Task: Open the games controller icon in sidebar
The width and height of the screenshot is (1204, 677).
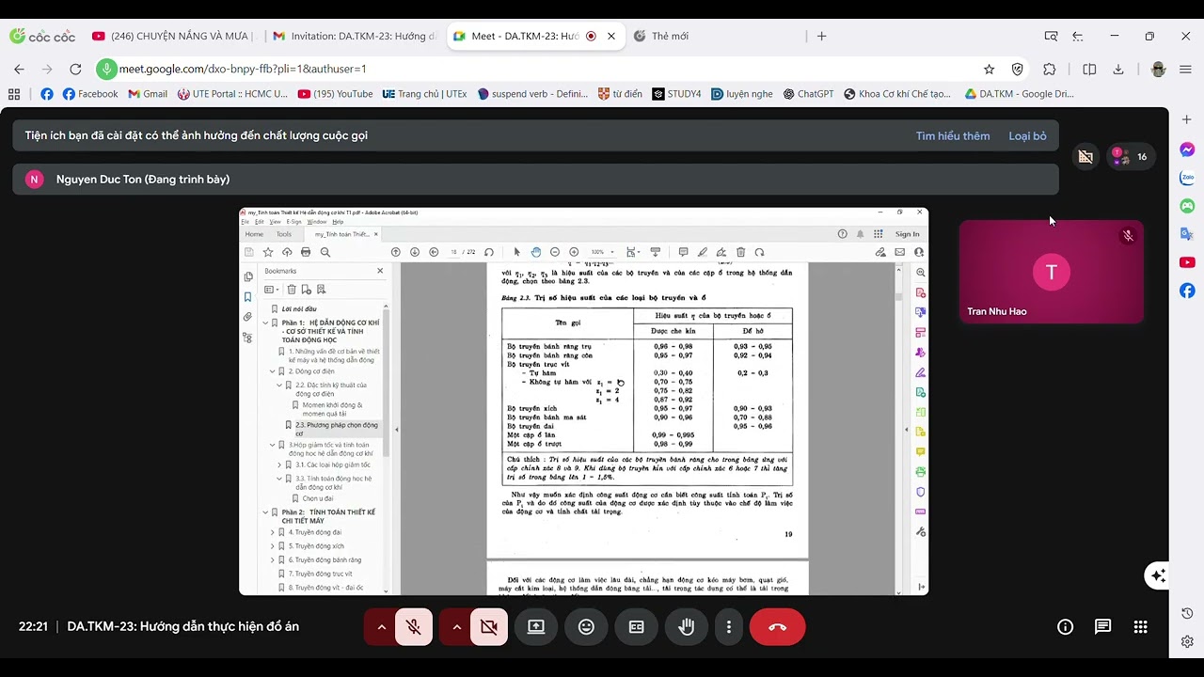Action: 1187,206
